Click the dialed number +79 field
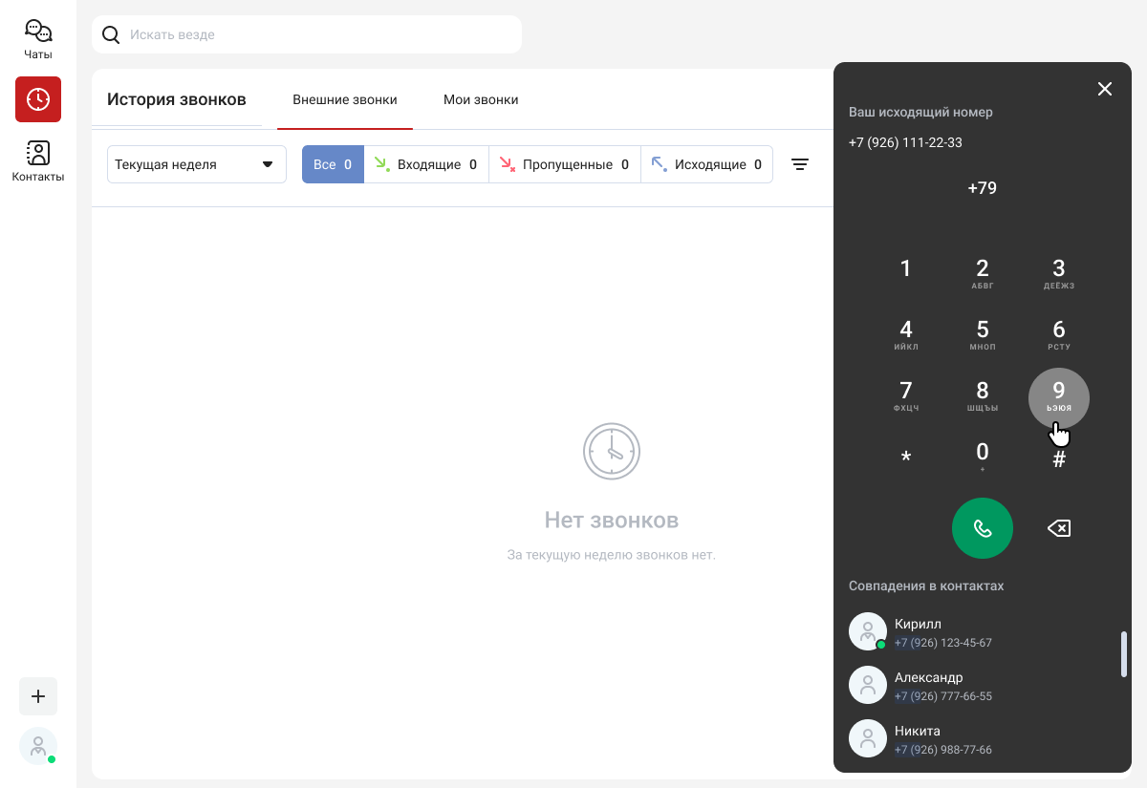 coord(983,188)
